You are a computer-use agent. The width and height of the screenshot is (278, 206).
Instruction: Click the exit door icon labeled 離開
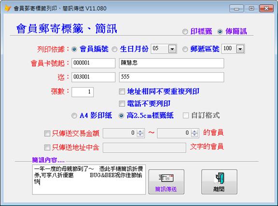point(219,182)
